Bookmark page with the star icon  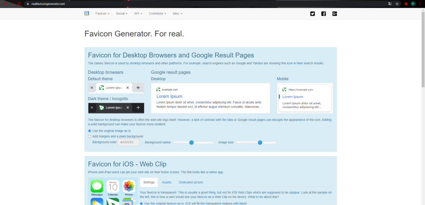click(x=397, y=4)
